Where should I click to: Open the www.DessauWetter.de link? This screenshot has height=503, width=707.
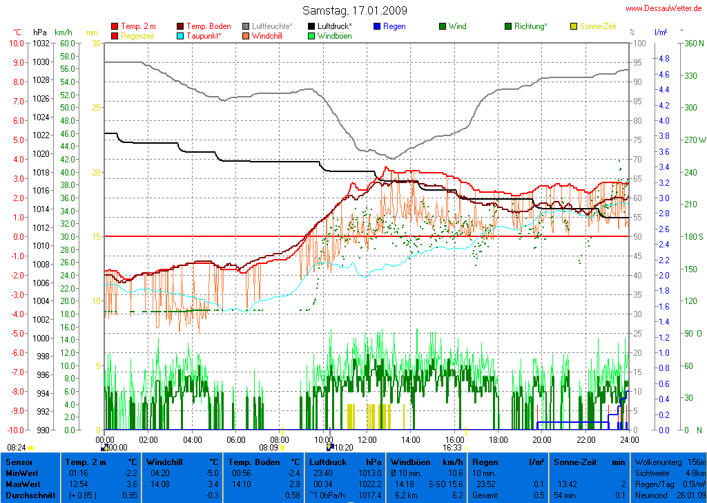(666, 8)
